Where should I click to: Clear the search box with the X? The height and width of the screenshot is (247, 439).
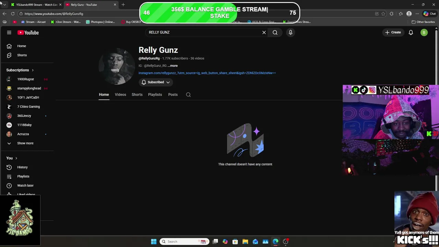tap(264, 32)
